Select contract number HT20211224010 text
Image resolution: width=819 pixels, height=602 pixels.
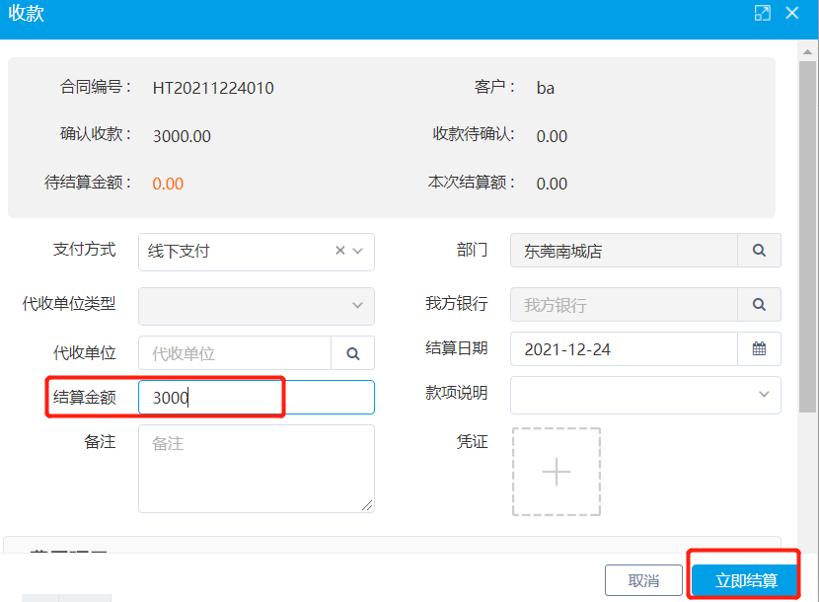[213, 88]
